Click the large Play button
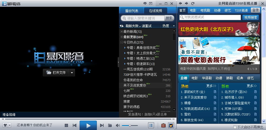This screenshot has width=266, height=130. [x=88, y=125]
